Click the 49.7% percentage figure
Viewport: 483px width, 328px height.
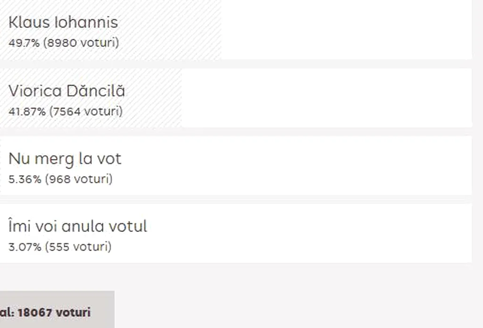24,43
